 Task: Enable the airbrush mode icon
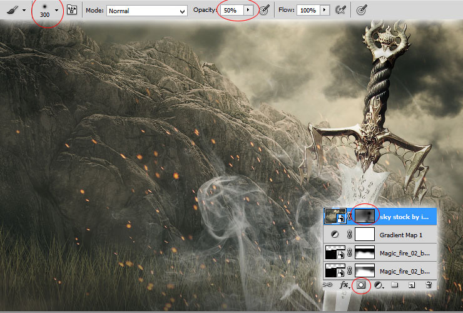341,11
